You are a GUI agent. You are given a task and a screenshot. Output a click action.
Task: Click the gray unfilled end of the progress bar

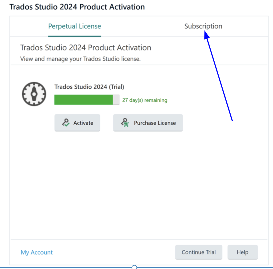click(x=116, y=100)
